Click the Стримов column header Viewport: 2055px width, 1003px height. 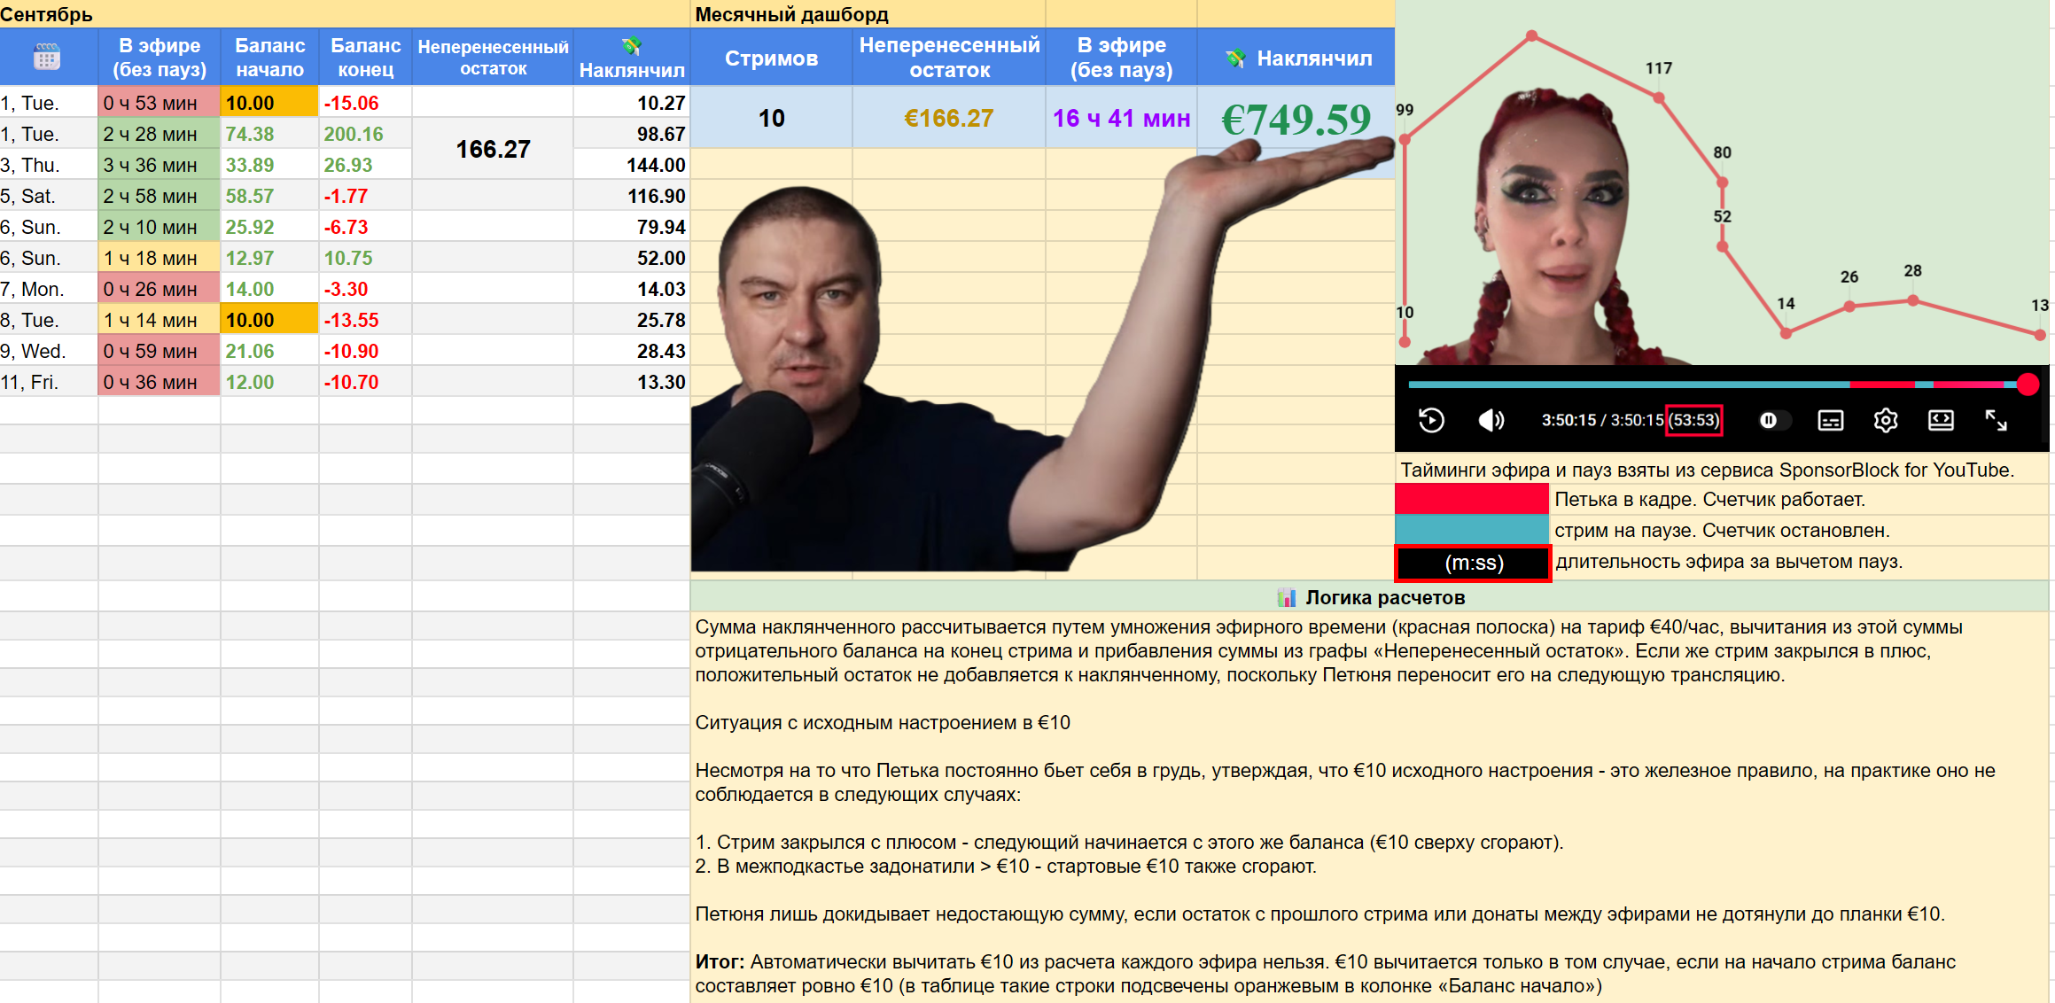pos(771,57)
